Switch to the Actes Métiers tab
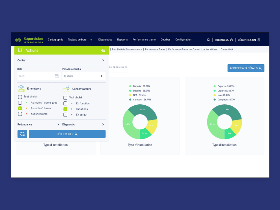Screen dimensions: 280x210 (210, 49)
